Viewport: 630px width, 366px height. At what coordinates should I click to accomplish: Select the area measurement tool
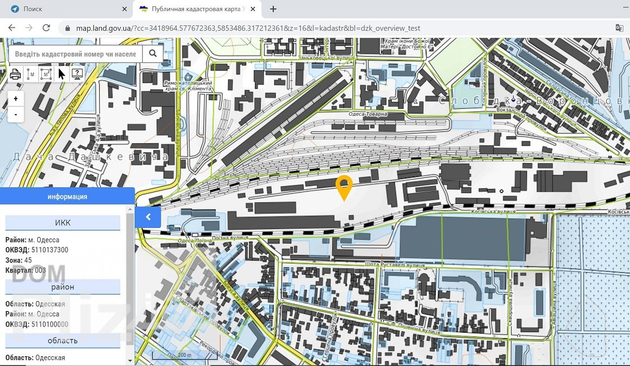pos(46,74)
